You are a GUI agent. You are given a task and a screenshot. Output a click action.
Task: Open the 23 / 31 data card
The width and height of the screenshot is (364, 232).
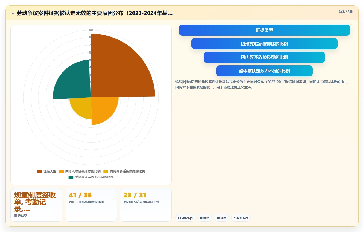tap(146, 205)
